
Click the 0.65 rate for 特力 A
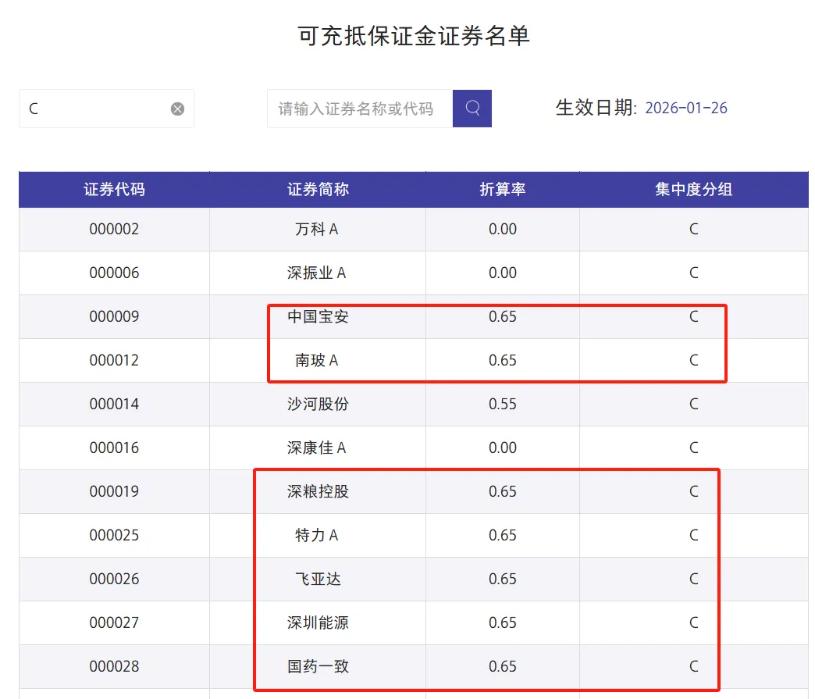(x=503, y=535)
